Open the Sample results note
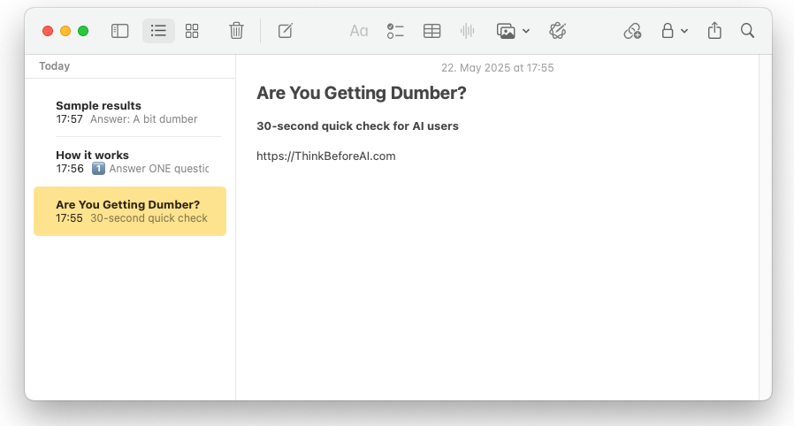This screenshot has height=426, width=794. point(130,112)
